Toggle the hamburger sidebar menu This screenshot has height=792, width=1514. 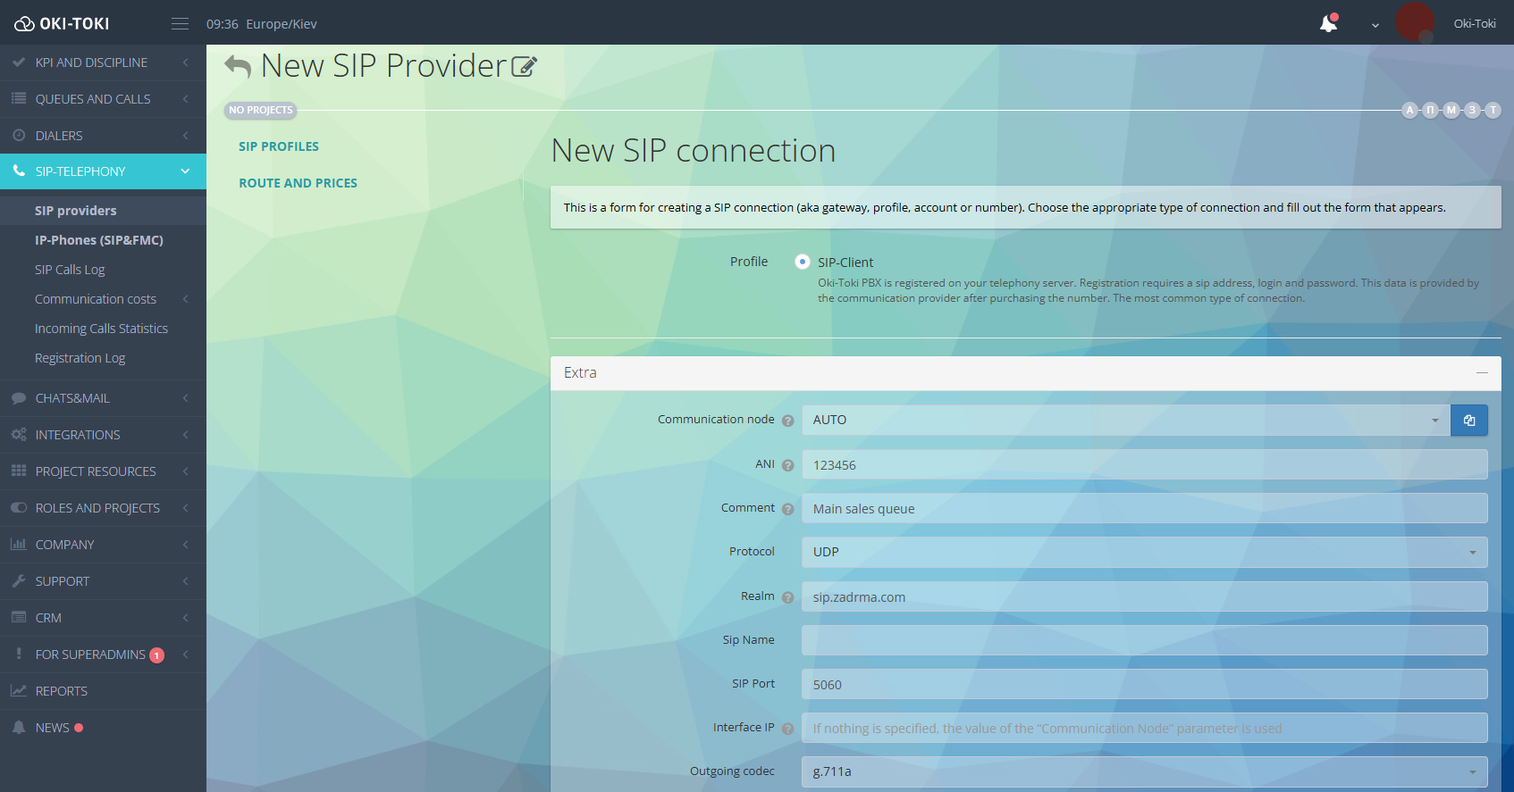tap(180, 24)
